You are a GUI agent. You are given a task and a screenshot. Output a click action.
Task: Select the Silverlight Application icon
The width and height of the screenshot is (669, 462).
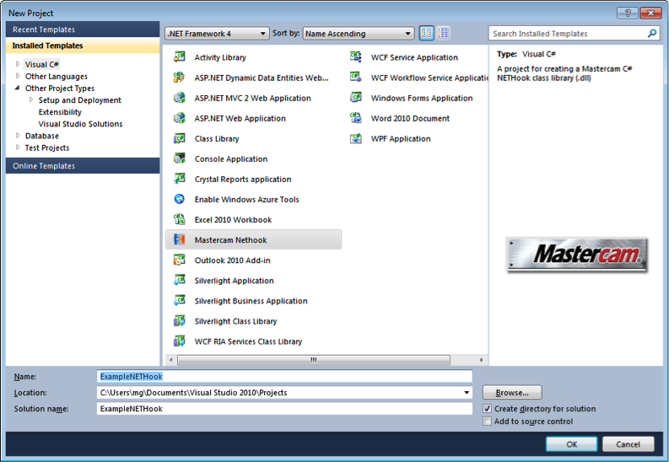point(179,281)
